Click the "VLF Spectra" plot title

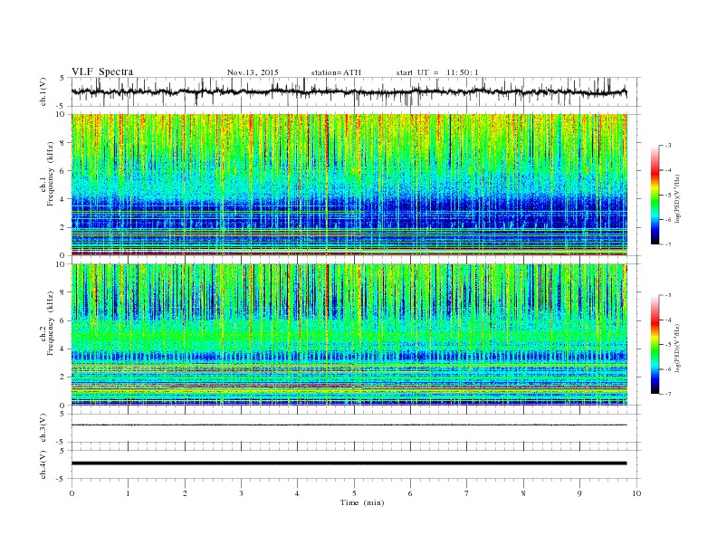(102, 72)
